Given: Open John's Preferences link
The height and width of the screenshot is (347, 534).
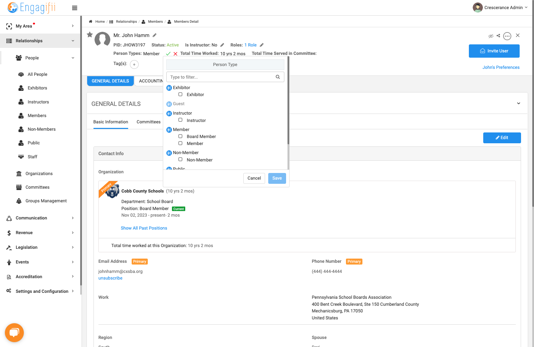Looking at the screenshot, I should pos(501,67).
